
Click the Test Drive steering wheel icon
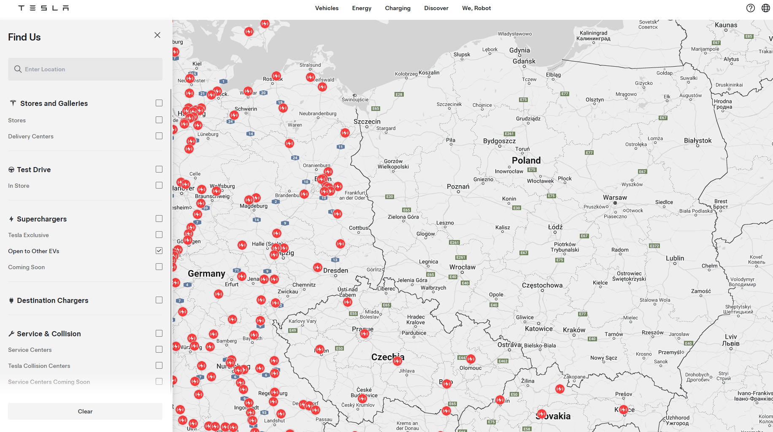[11, 170]
